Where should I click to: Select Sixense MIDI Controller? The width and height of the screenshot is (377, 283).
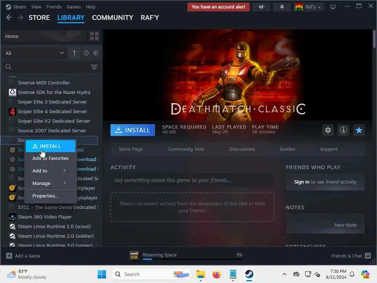coord(44,83)
